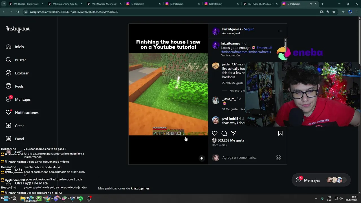Open the #minecraftreels hashtag
This screenshot has width=361, height=203.
pyautogui.click(x=259, y=52)
